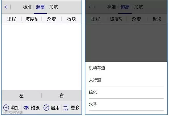Select the 左 side button
169x116 pixels.
coord(22,96)
